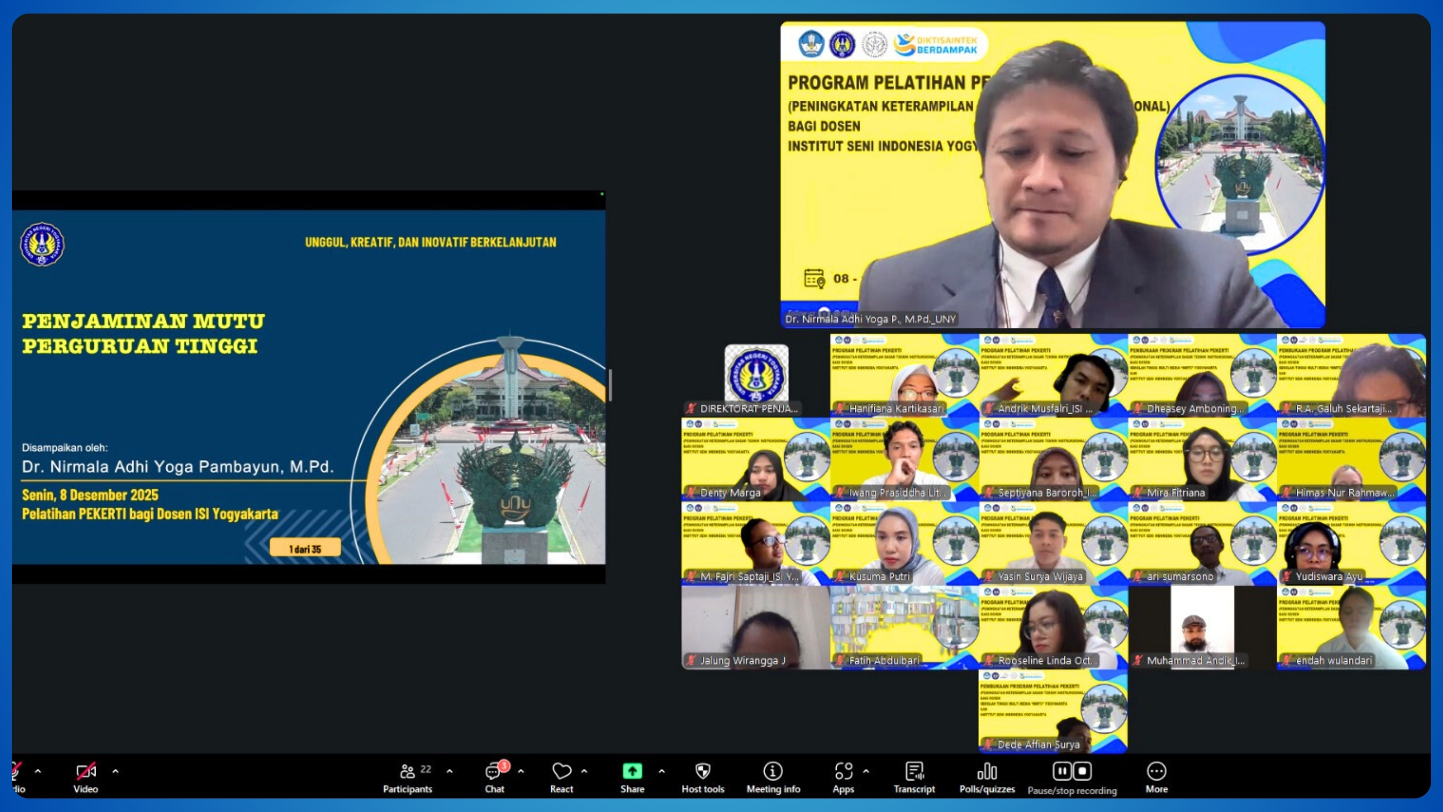The width and height of the screenshot is (1443, 812).
Task: Click the green Share screen icon
Action: coord(632,772)
